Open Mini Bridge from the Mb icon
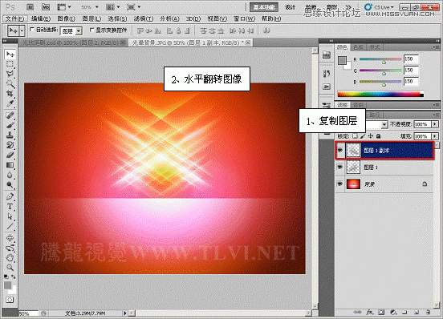 point(46,7)
